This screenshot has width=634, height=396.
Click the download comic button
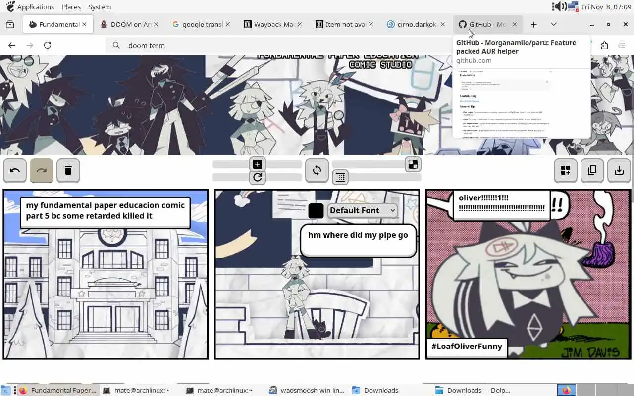[619, 170]
